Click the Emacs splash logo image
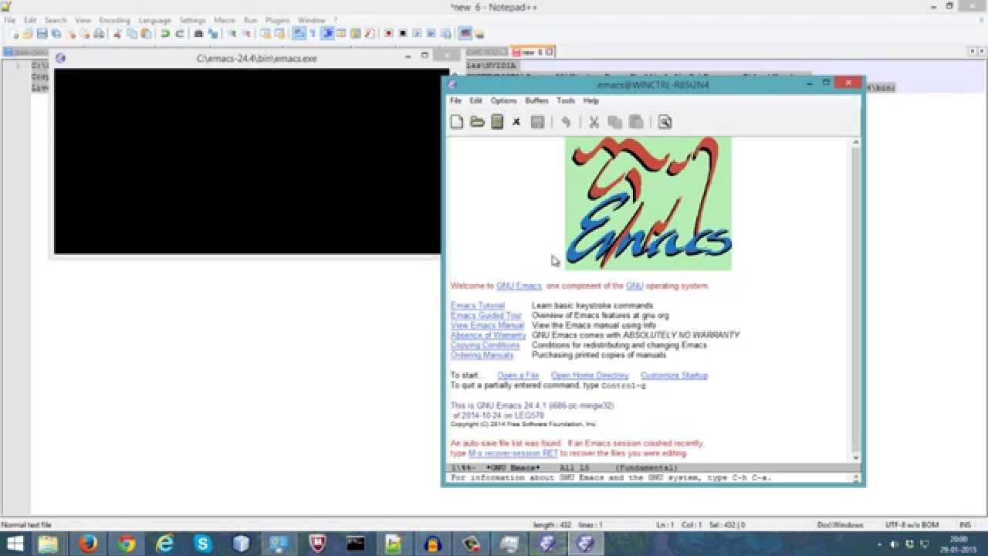Viewport: 988px width, 556px height. coord(648,204)
